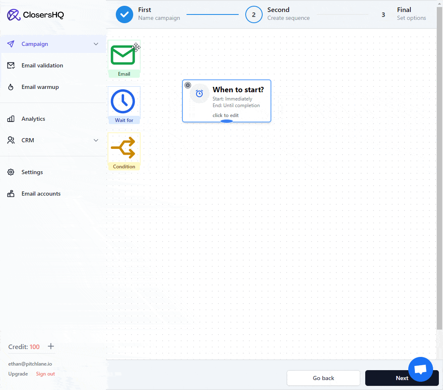This screenshot has width=443, height=390.
Task: Click the 'End: Until completion' text
Action: tap(236, 105)
